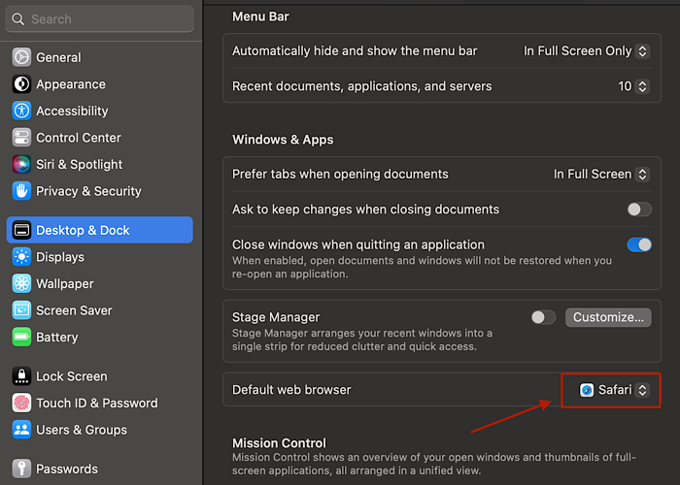Open Battery settings pane

(100, 337)
